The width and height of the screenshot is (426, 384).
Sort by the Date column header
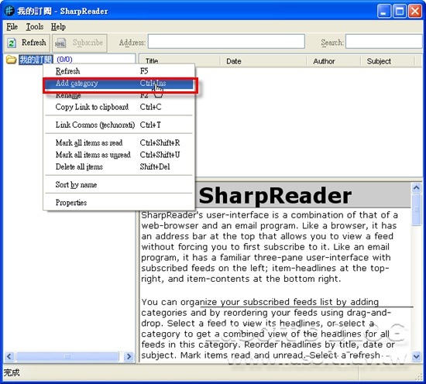[x=263, y=61]
